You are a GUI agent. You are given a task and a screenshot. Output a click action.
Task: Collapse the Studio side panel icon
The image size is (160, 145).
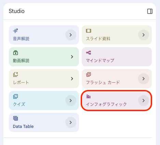[150, 11]
